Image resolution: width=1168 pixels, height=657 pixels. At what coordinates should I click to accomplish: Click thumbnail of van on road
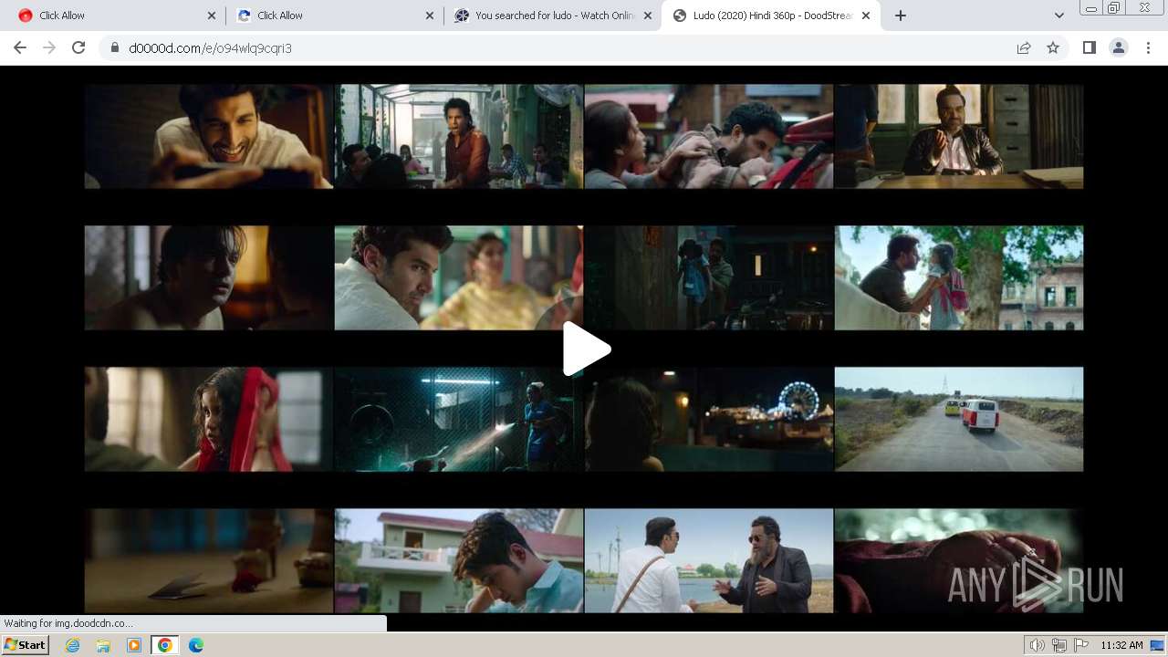tap(959, 419)
